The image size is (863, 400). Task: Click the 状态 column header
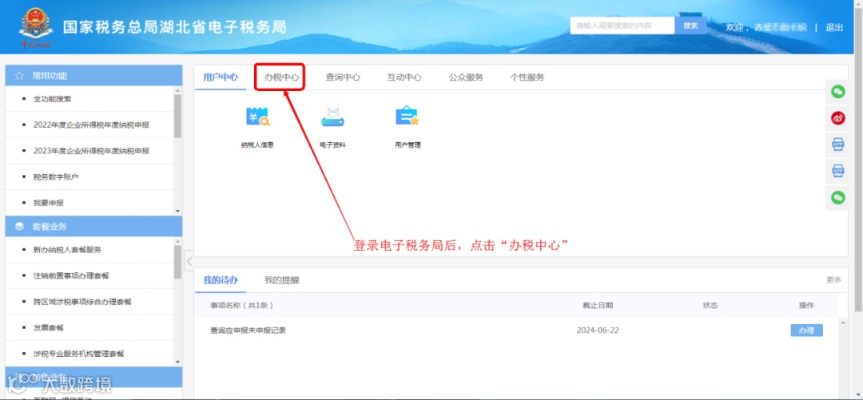click(x=710, y=305)
